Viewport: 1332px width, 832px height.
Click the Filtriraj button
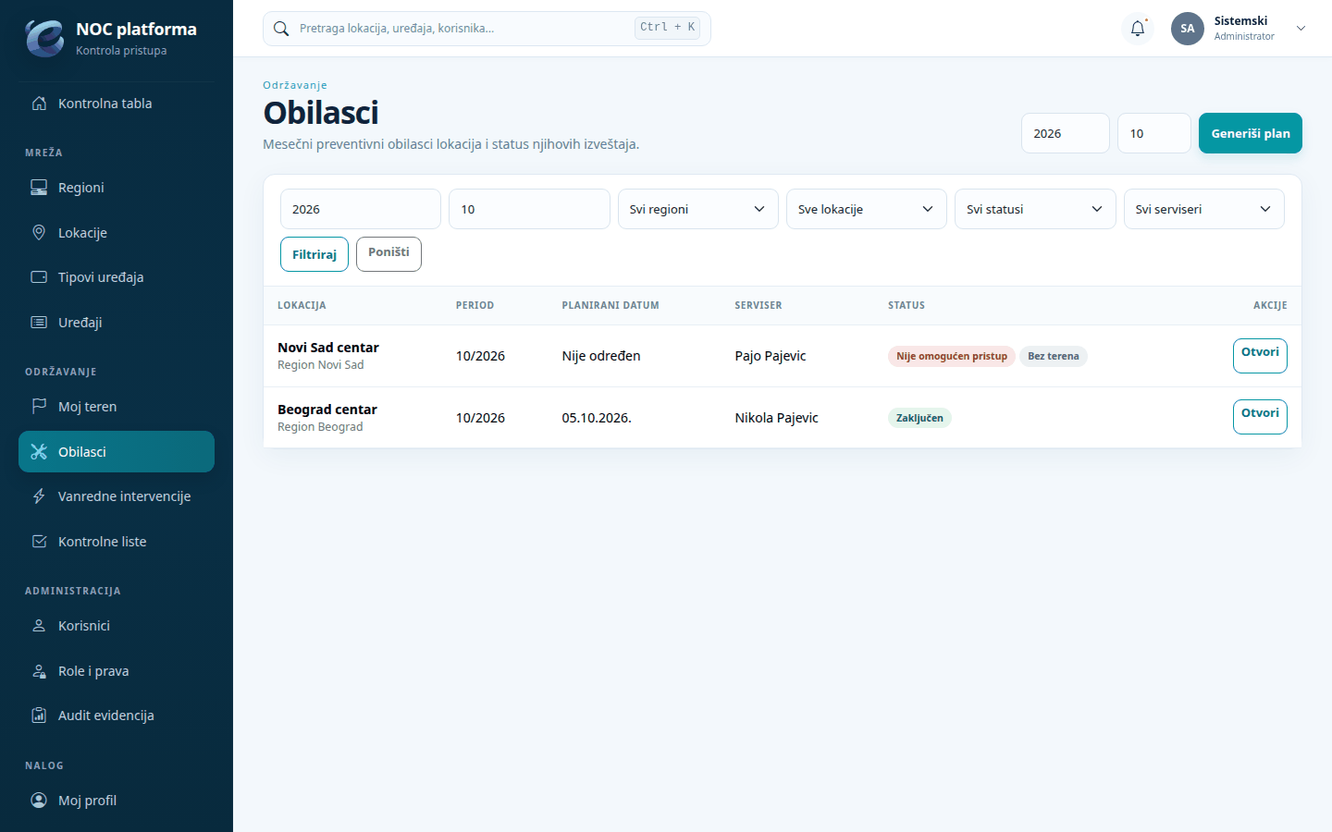[x=314, y=254]
